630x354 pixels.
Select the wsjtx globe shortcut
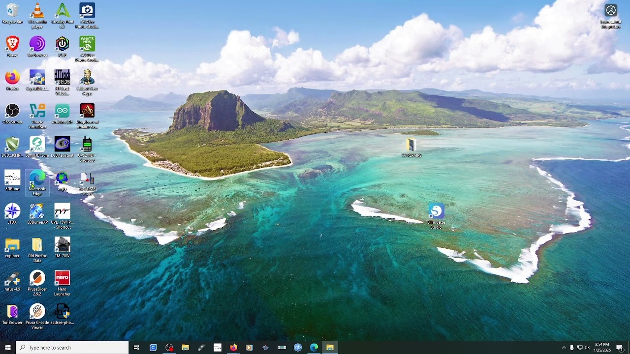pos(63,180)
